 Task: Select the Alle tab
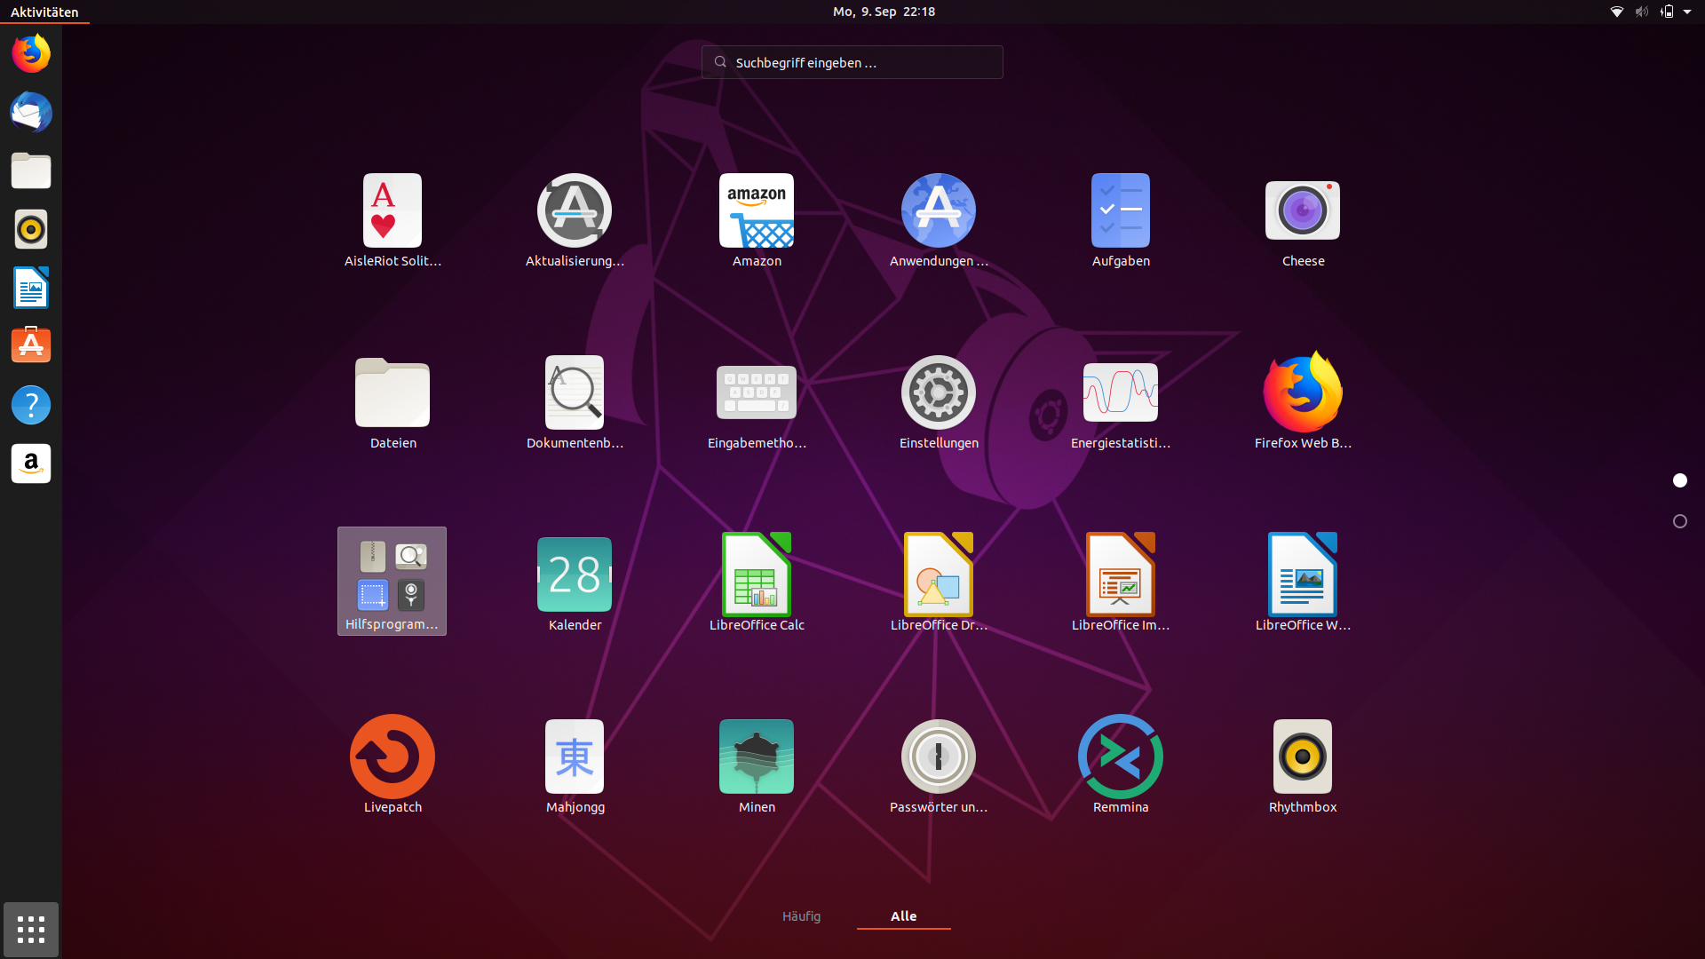pos(903,916)
